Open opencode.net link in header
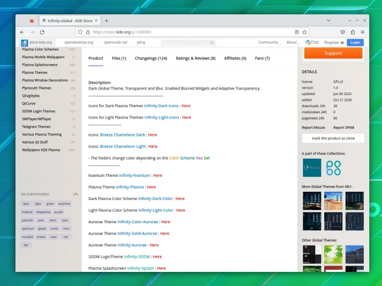The image size is (382, 286). (116, 42)
